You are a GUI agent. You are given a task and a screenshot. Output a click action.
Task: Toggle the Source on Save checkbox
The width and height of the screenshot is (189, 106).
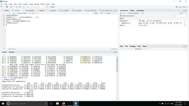[x=17, y=13]
